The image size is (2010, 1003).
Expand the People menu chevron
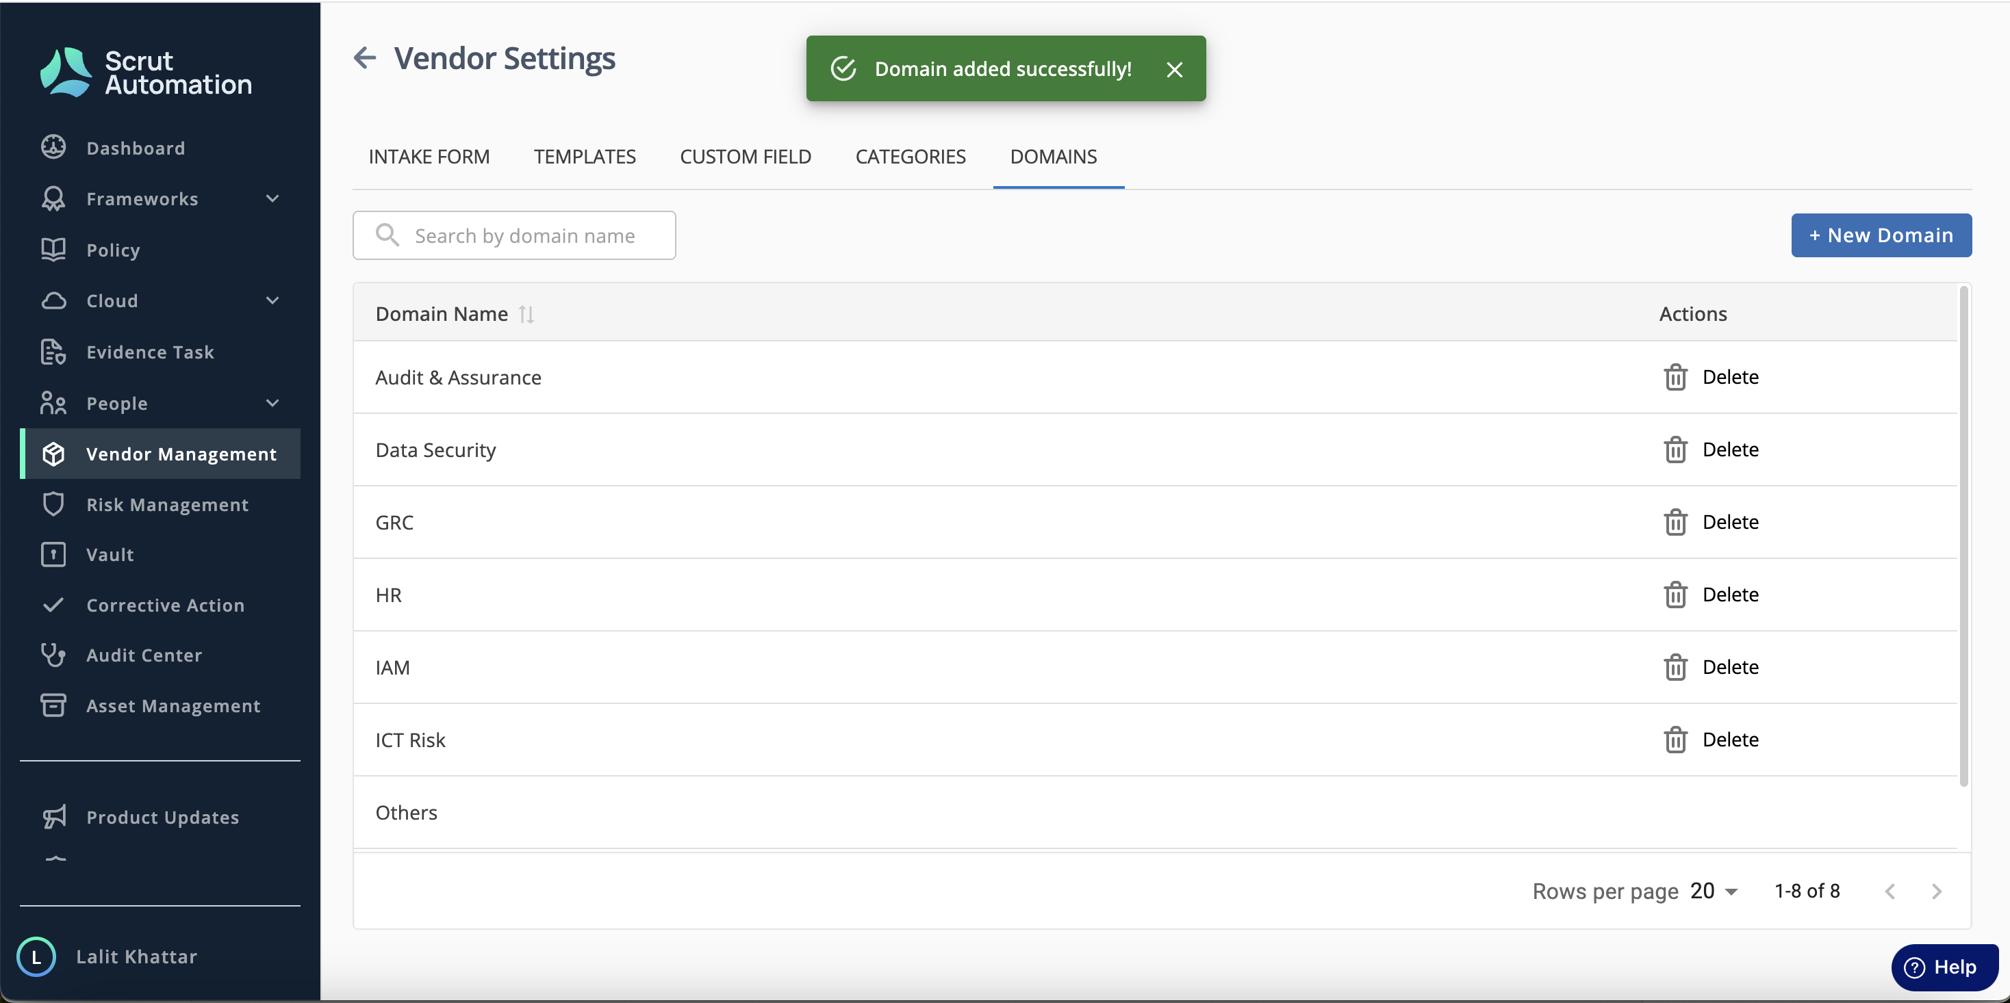[x=272, y=402]
